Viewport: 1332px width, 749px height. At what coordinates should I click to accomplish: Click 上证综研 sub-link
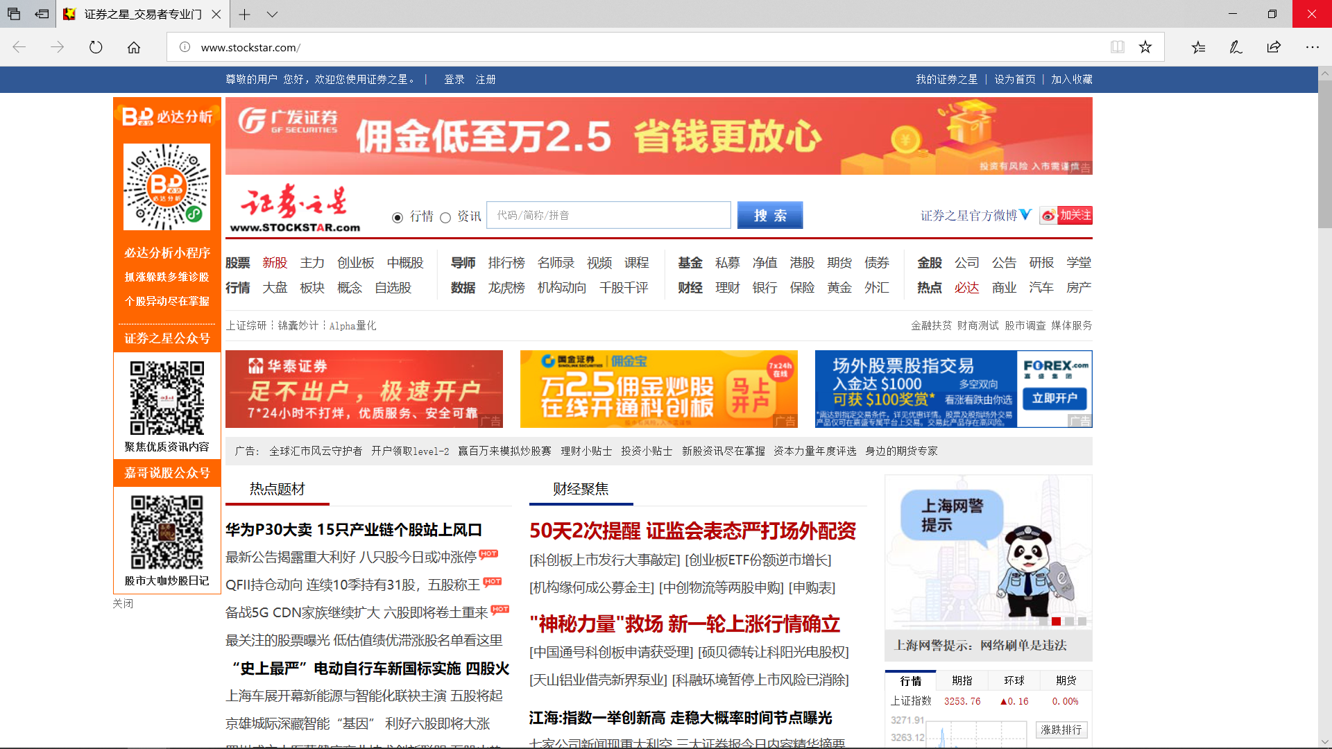pos(246,326)
